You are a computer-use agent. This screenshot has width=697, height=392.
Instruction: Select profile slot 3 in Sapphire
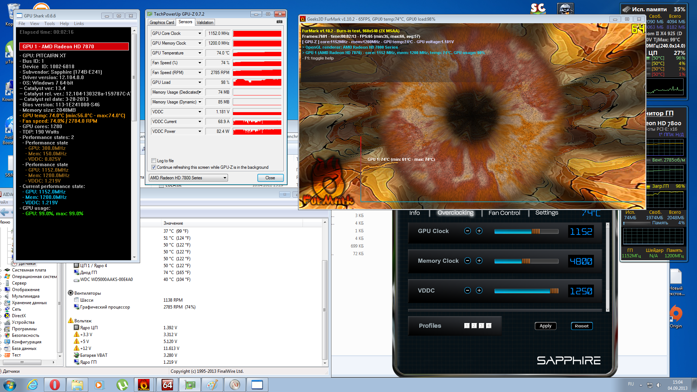click(481, 326)
